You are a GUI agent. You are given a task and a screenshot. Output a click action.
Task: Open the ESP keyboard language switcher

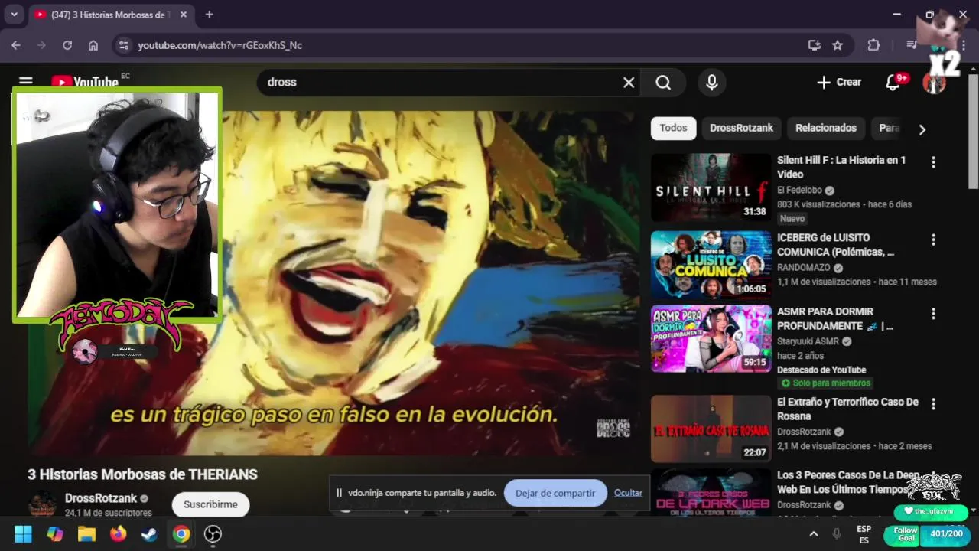click(864, 534)
